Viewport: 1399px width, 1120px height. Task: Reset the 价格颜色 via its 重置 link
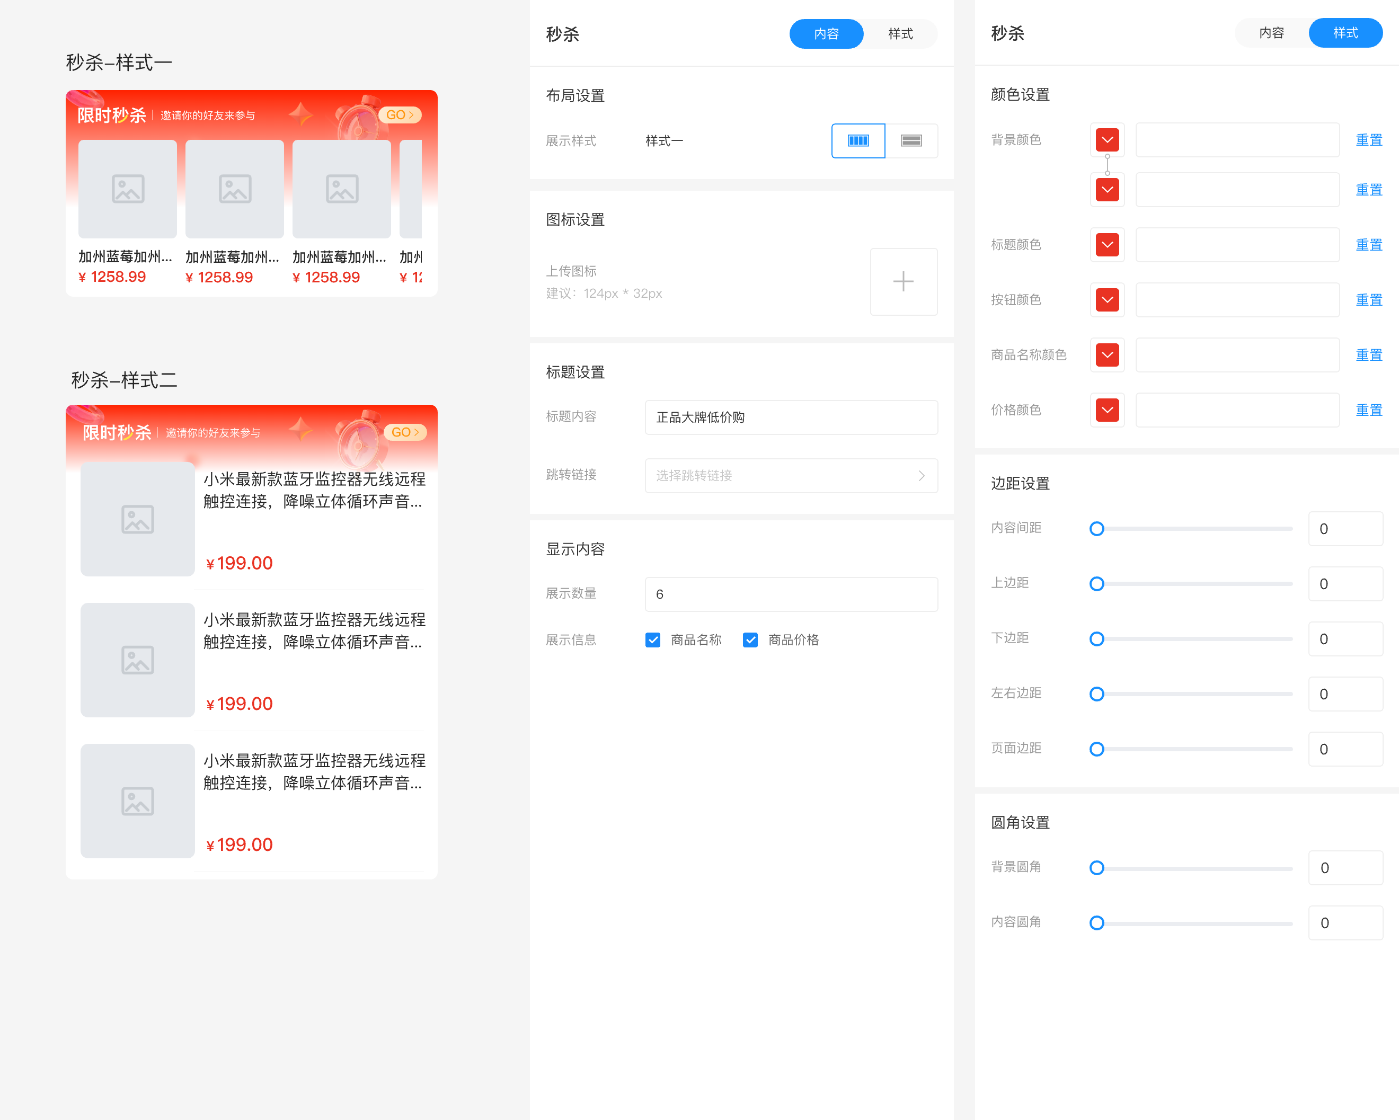click(1369, 410)
